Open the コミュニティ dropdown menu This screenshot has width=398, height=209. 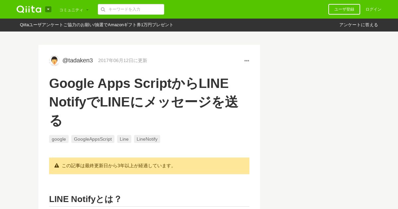click(74, 10)
